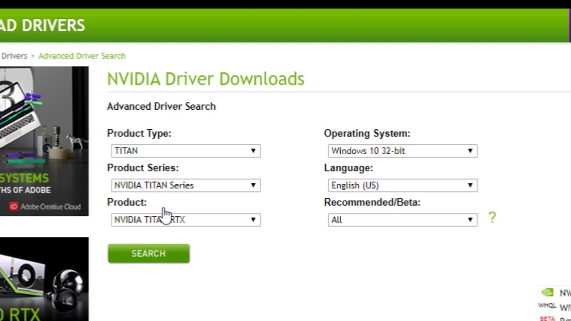Click the WHQL legend icon
The width and height of the screenshot is (571, 321).
pyautogui.click(x=547, y=306)
